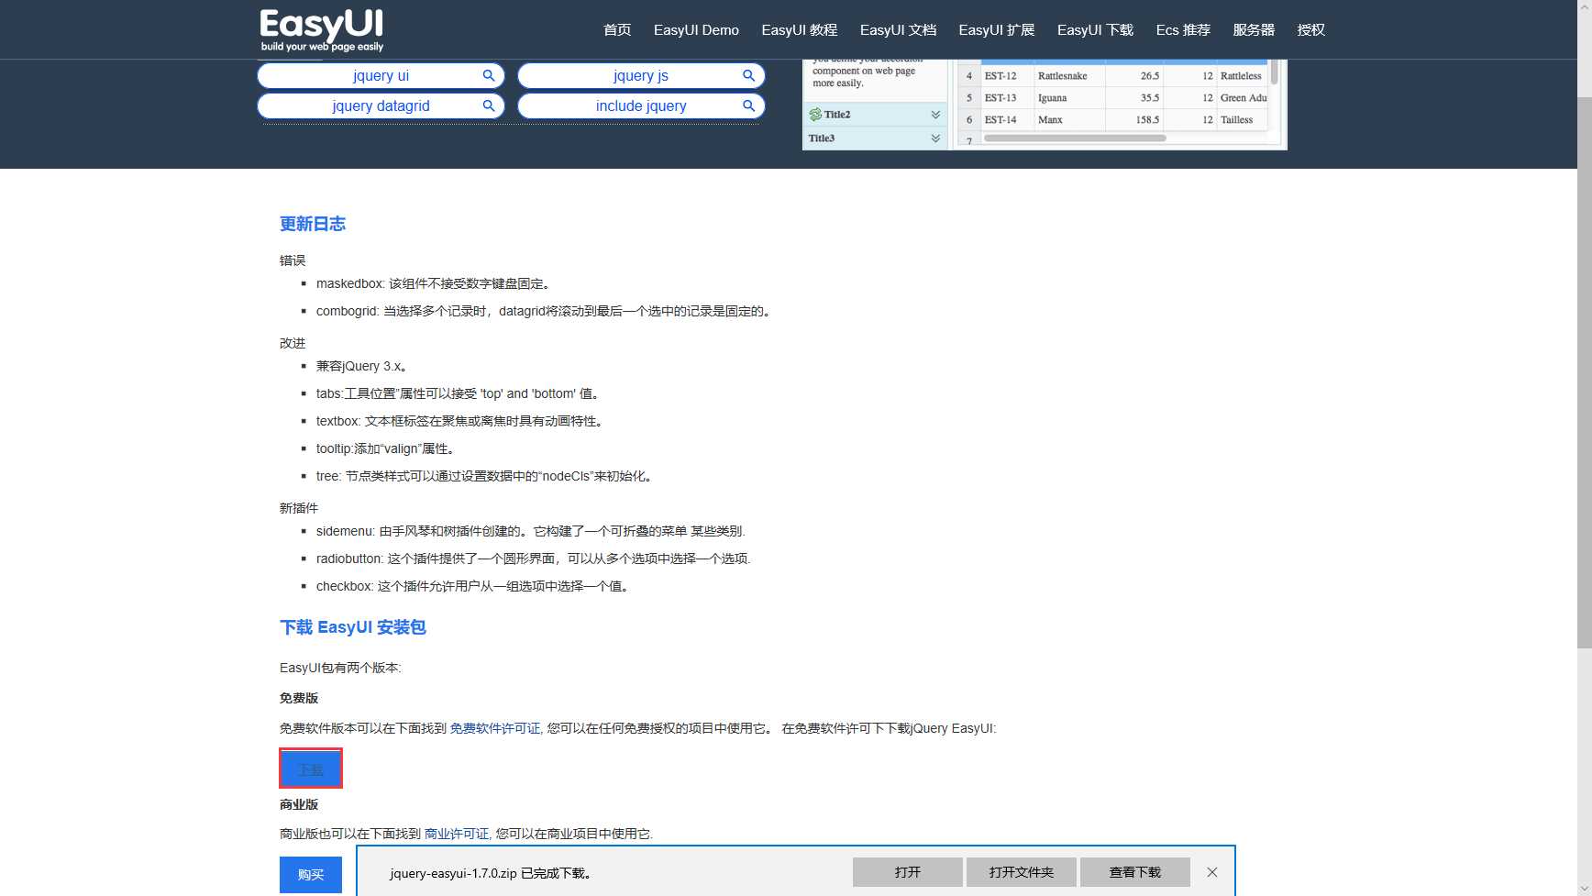Click the jquery-easyui-1.7.0.zip download message
Viewport: 1592px width, 896px height.
tap(491, 873)
